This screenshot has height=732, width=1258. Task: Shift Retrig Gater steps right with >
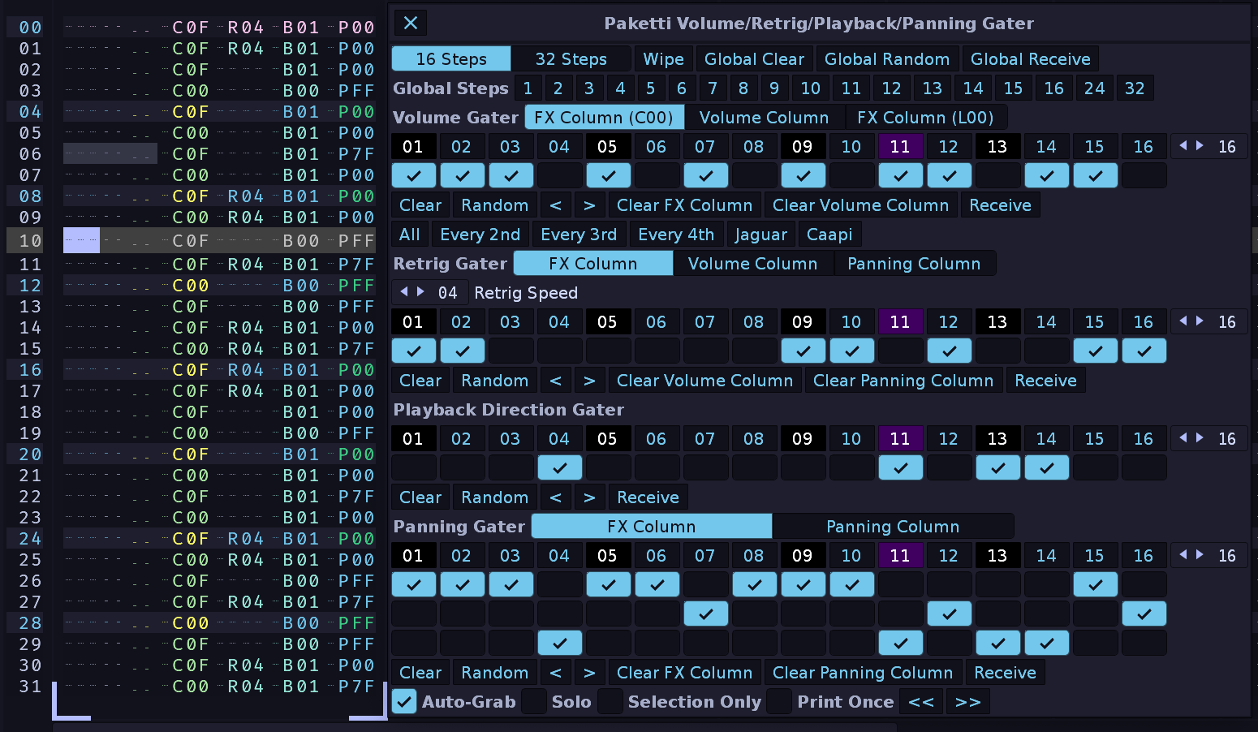(589, 381)
